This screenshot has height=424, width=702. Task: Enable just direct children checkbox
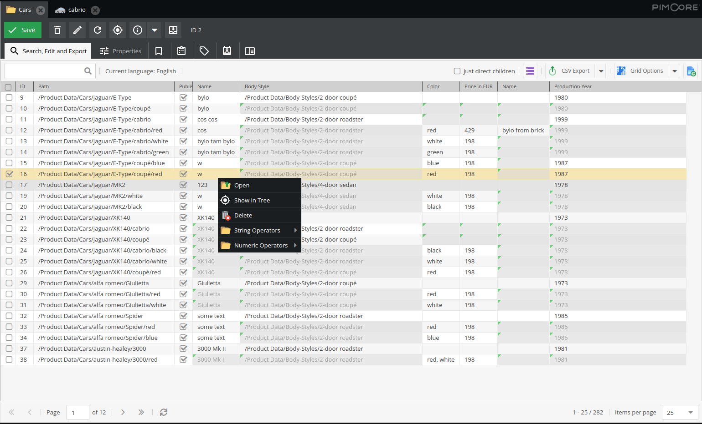pyautogui.click(x=457, y=71)
